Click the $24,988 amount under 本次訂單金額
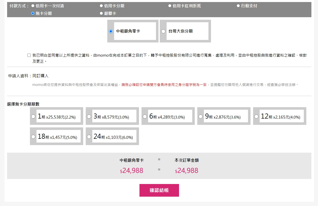 click(187, 171)
